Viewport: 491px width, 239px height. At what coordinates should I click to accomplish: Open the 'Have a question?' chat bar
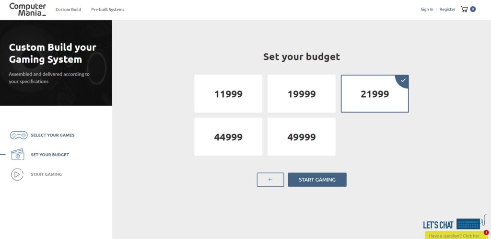pyautogui.click(x=455, y=236)
